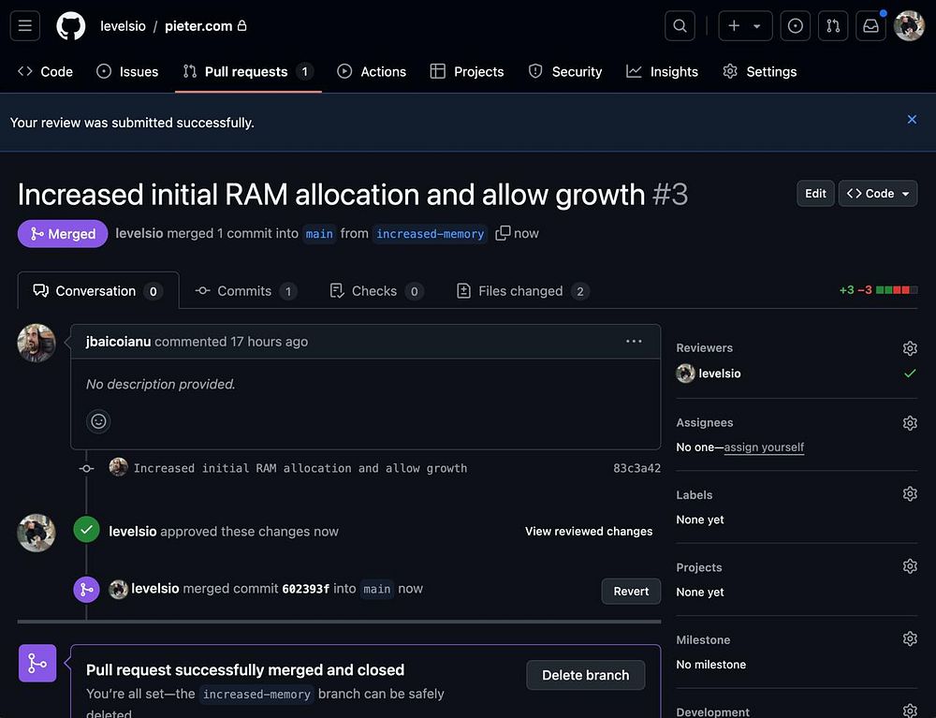The image size is (936, 718).
Task: Click the main base branch label
Action: tap(319, 234)
